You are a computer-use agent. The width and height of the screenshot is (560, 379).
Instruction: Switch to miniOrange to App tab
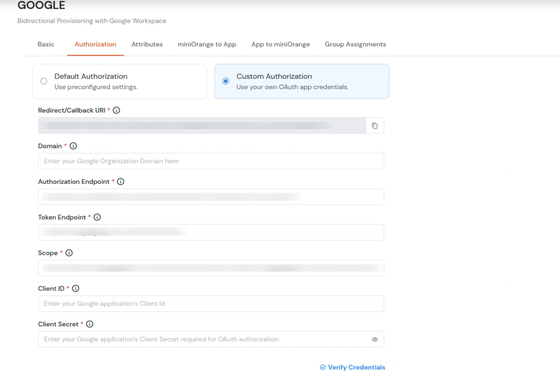[x=207, y=44]
